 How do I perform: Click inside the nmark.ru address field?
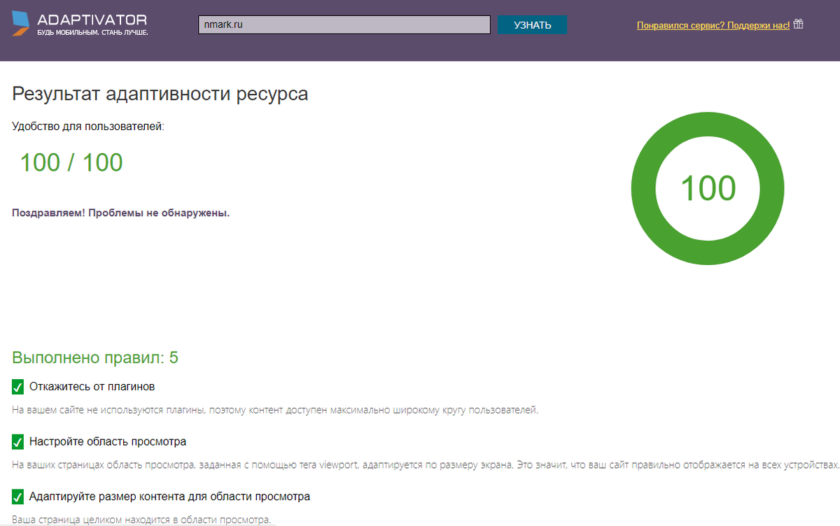click(x=343, y=24)
